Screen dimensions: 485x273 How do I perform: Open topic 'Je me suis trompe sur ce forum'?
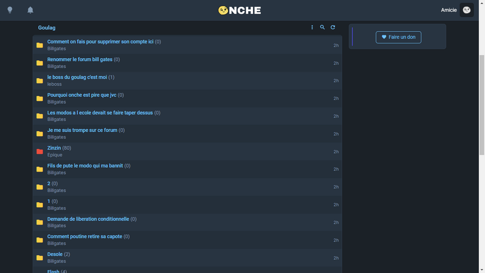coord(82,130)
